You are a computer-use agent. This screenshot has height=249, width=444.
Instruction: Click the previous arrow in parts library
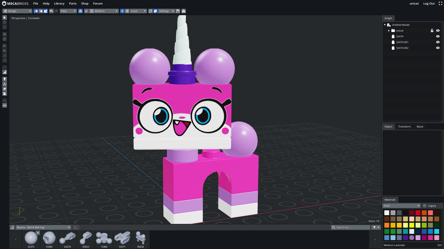point(16,239)
